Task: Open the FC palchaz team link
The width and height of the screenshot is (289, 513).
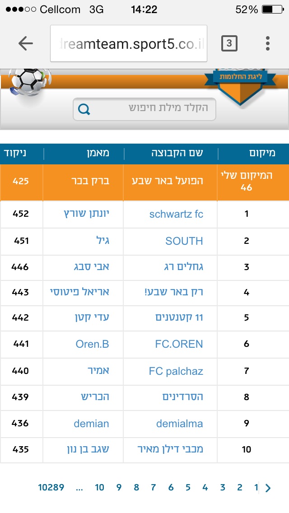Action: tap(176, 371)
